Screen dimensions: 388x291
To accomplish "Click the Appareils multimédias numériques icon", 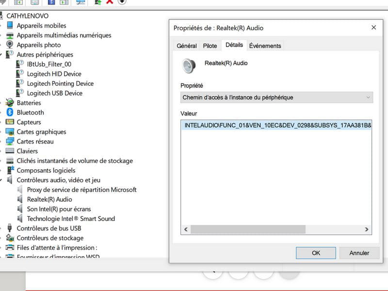I will pyautogui.click(x=10, y=35).
